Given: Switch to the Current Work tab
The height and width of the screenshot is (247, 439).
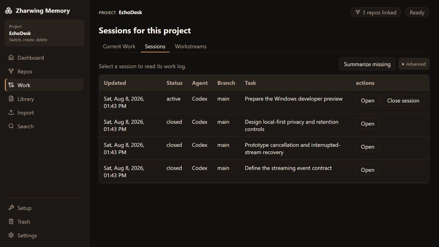Looking at the screenshot, I should 119,46.
